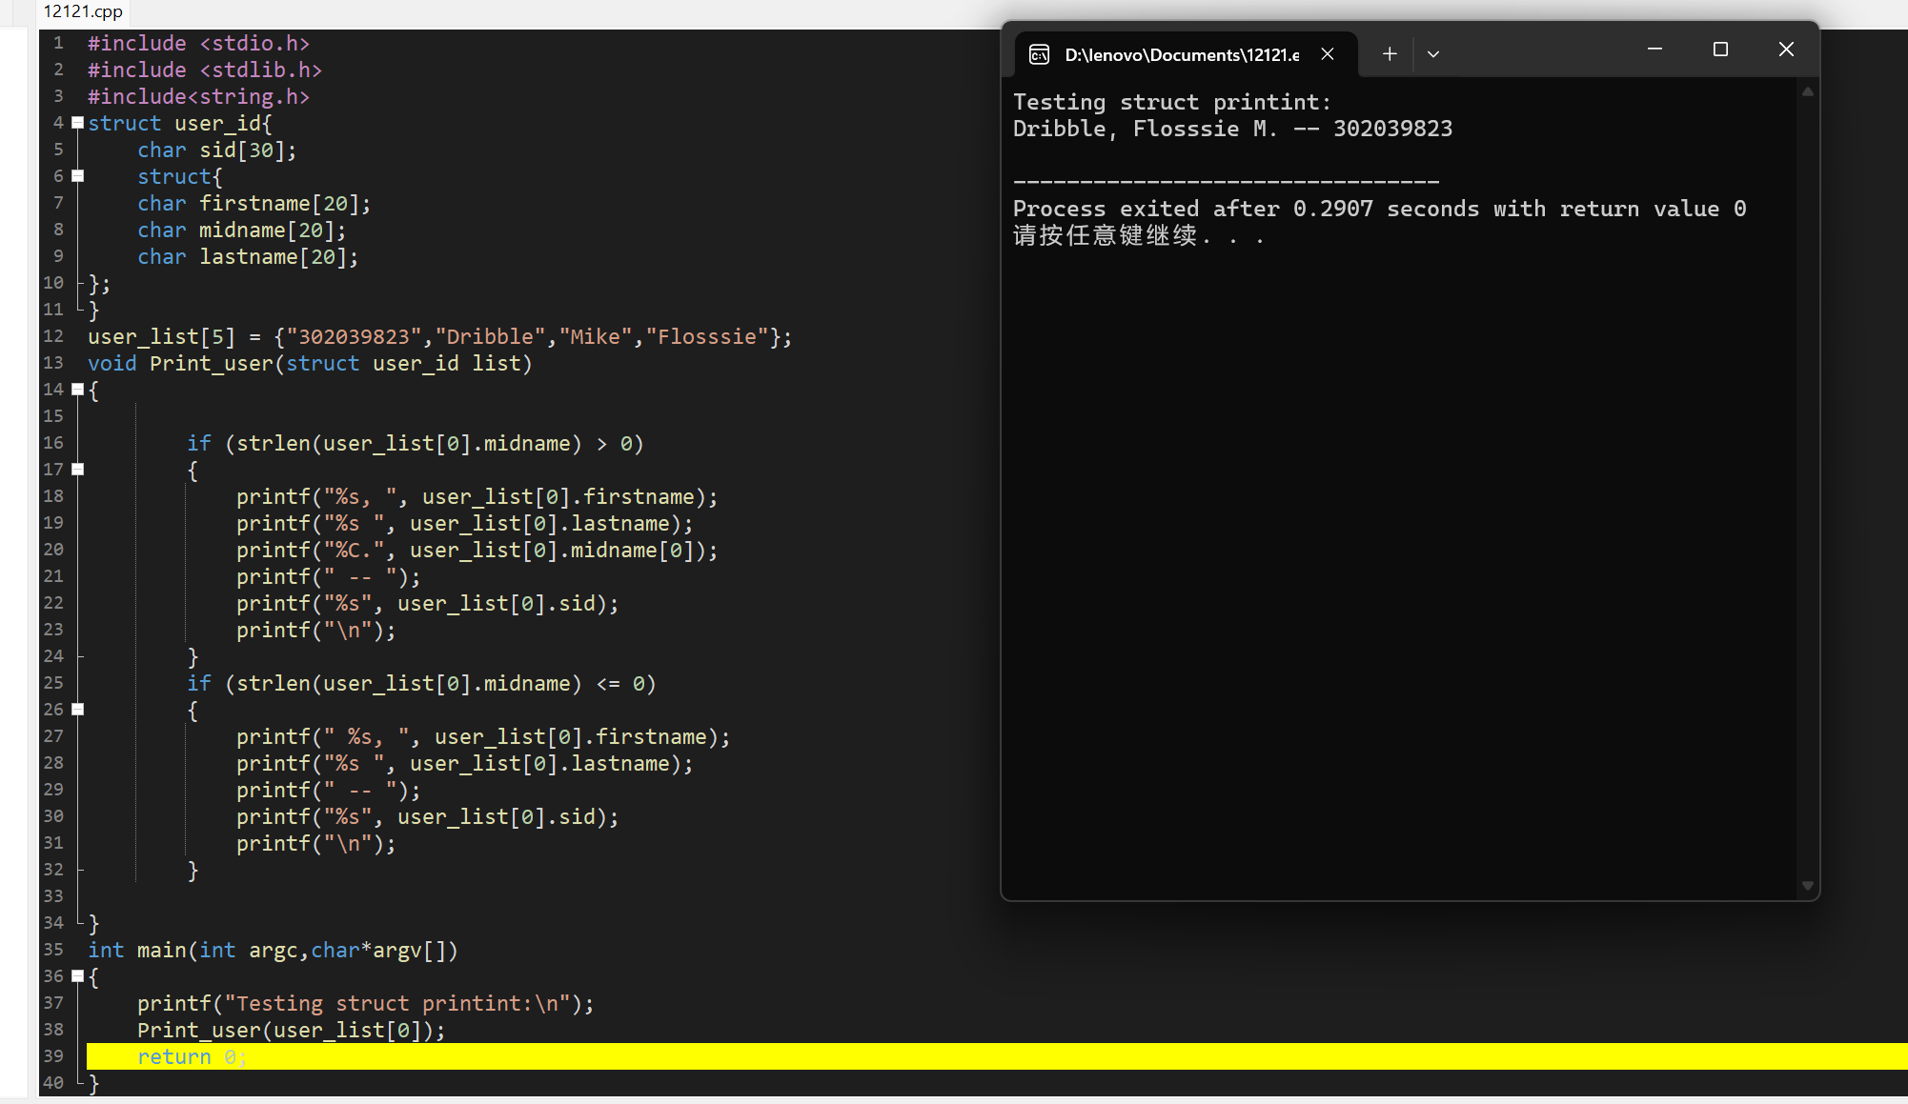Collapse second if block at line 26

78,710
